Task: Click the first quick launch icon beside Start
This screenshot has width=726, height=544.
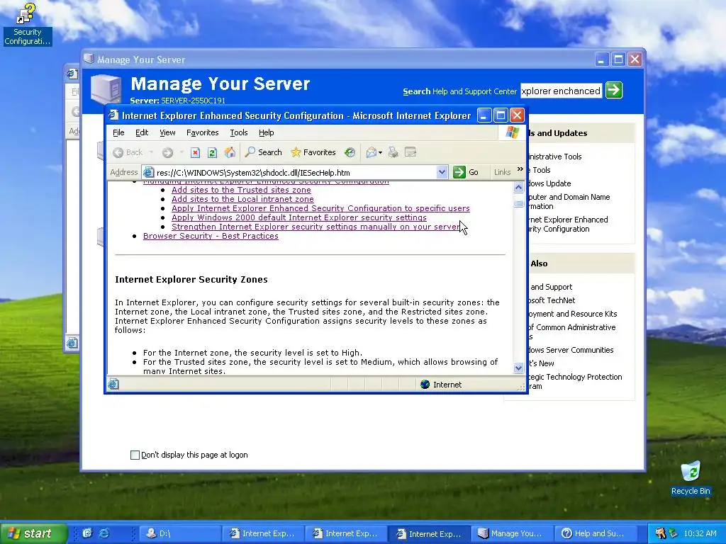Action: pos(87,533)
